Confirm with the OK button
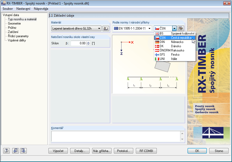Screen dimensions: 232x162 pyautogui.click(x=197, y=151)
